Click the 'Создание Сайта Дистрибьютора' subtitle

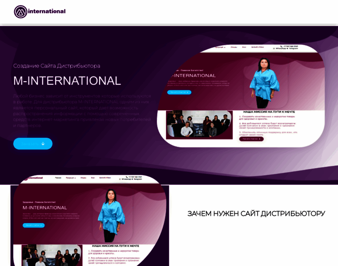tap(56, 66)
